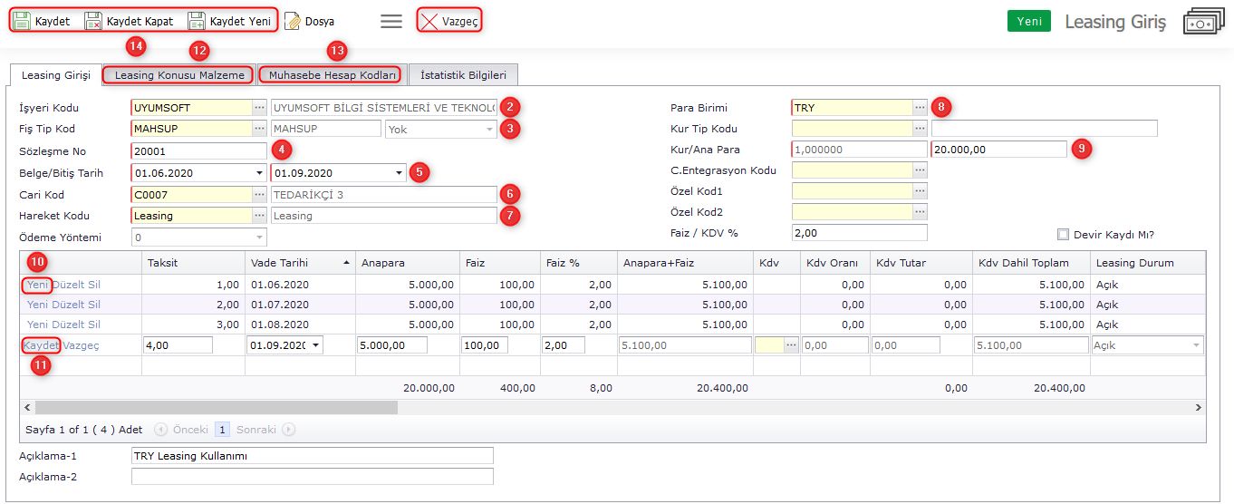The width and height of the screenshot is (1234, 504).
Task: Switch to Leasing Konusu Malzeme tab
Action: click(x=178, y=75)
